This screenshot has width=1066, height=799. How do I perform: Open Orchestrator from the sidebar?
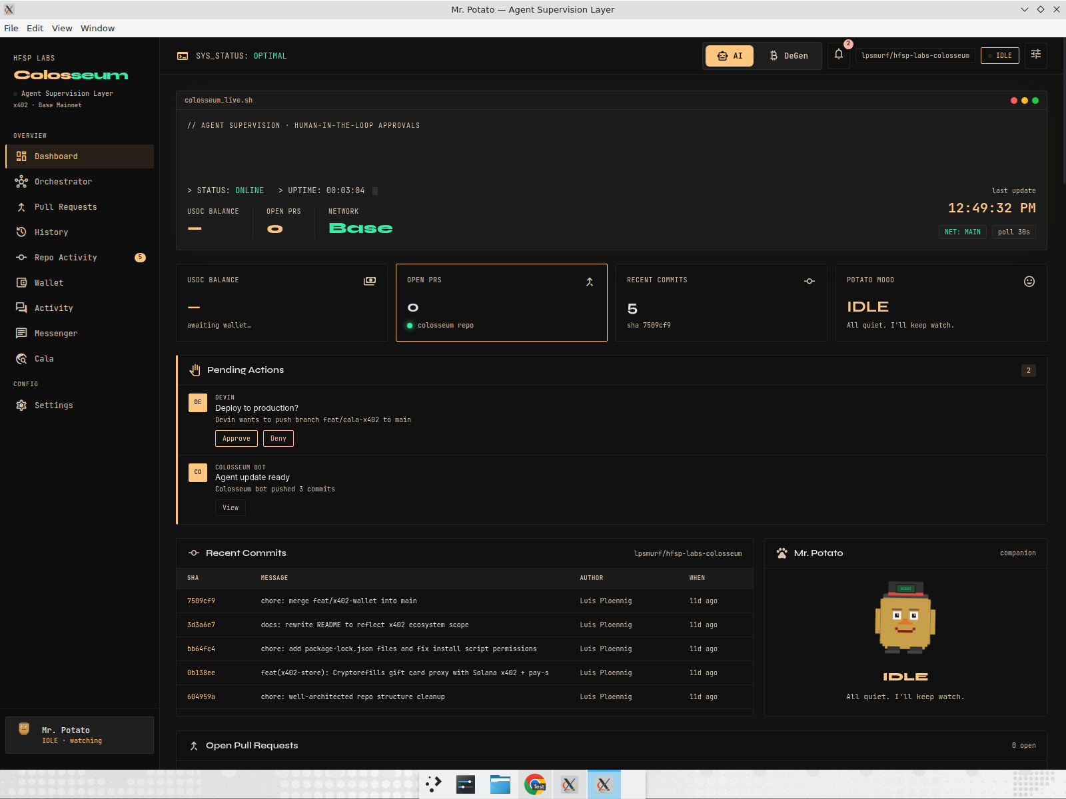80,182
